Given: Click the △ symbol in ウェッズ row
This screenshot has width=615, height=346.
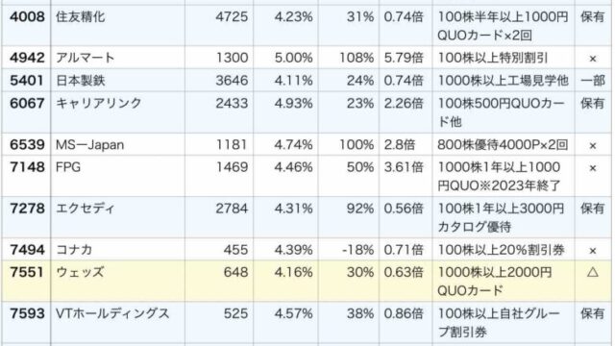Looking at the screenshot, I should (593, 272).
